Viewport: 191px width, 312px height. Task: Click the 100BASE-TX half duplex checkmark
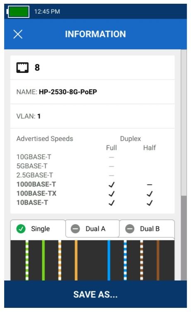point(150,193)
